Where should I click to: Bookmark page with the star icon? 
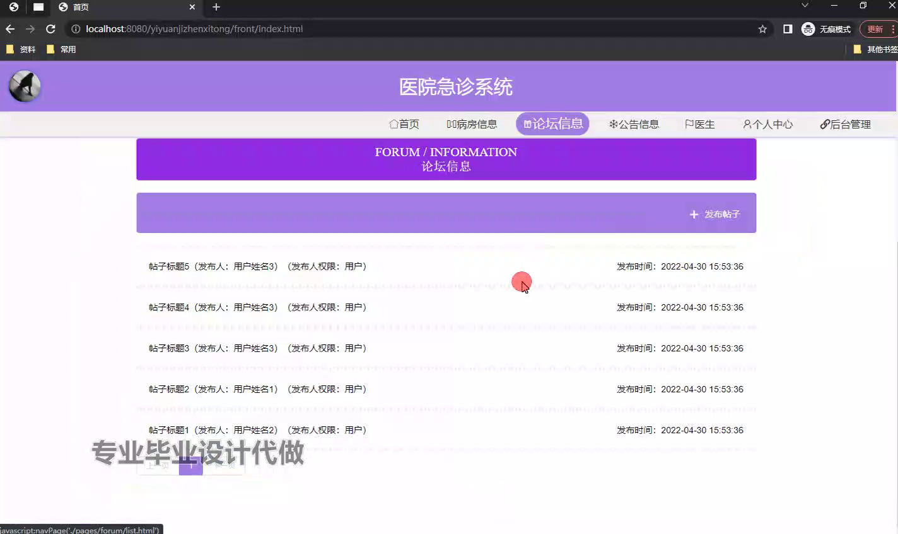[x=762, y=29]
